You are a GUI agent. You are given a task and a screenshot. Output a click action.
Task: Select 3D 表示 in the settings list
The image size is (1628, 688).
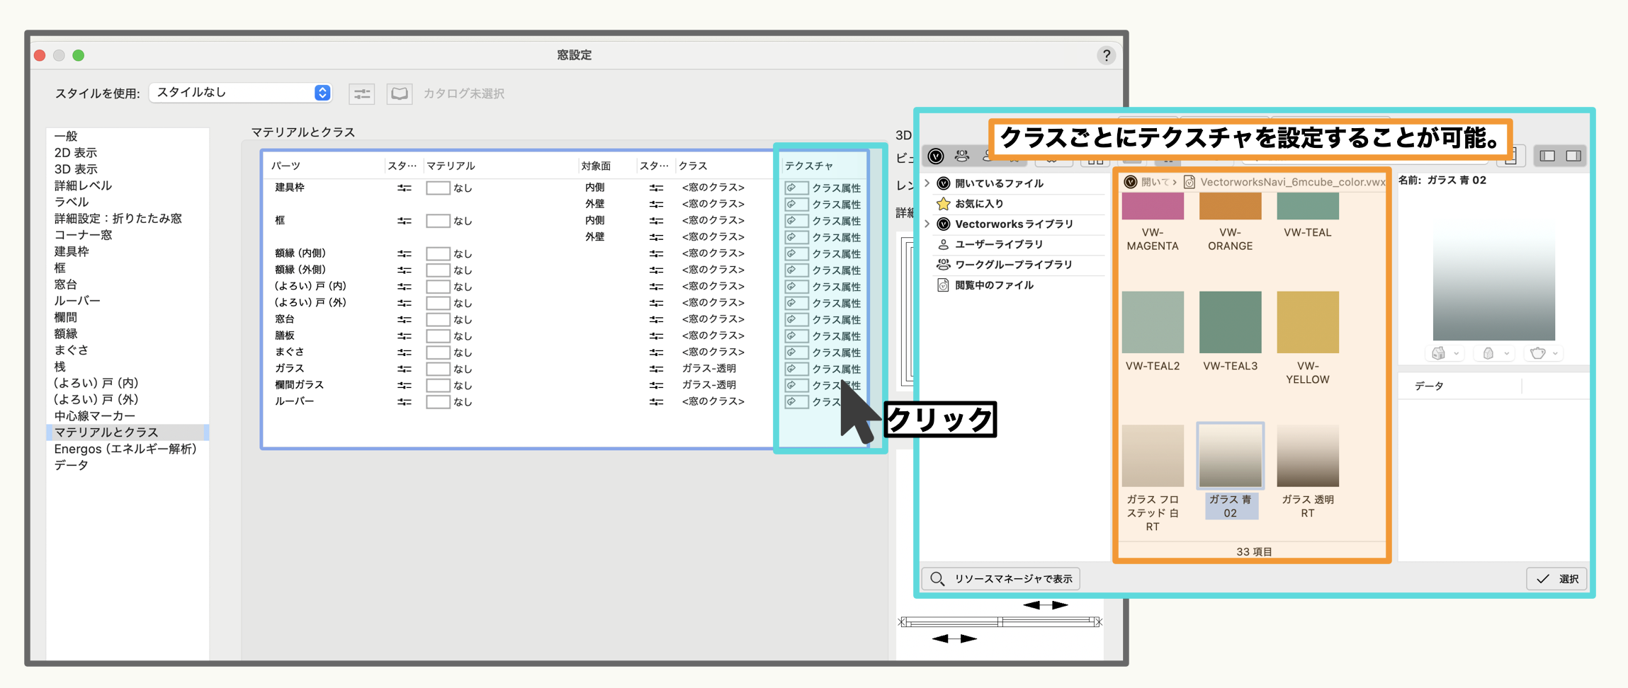(x=76, y=169)
